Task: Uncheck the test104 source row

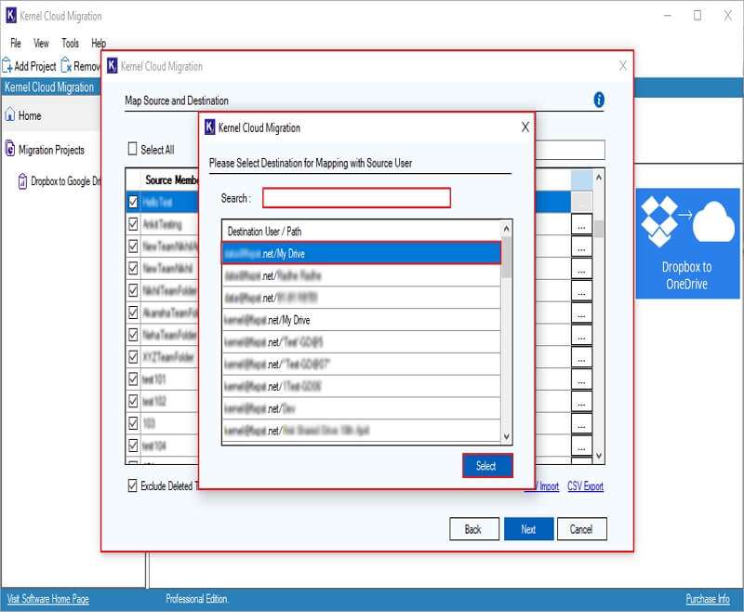Action: point(133,446)
